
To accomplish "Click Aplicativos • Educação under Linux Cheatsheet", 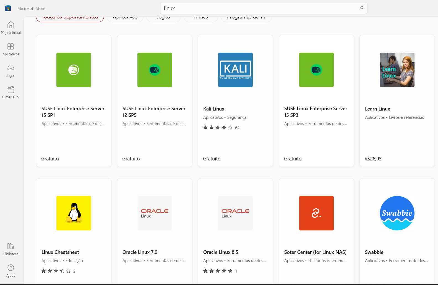I will [x=62, y=261].
